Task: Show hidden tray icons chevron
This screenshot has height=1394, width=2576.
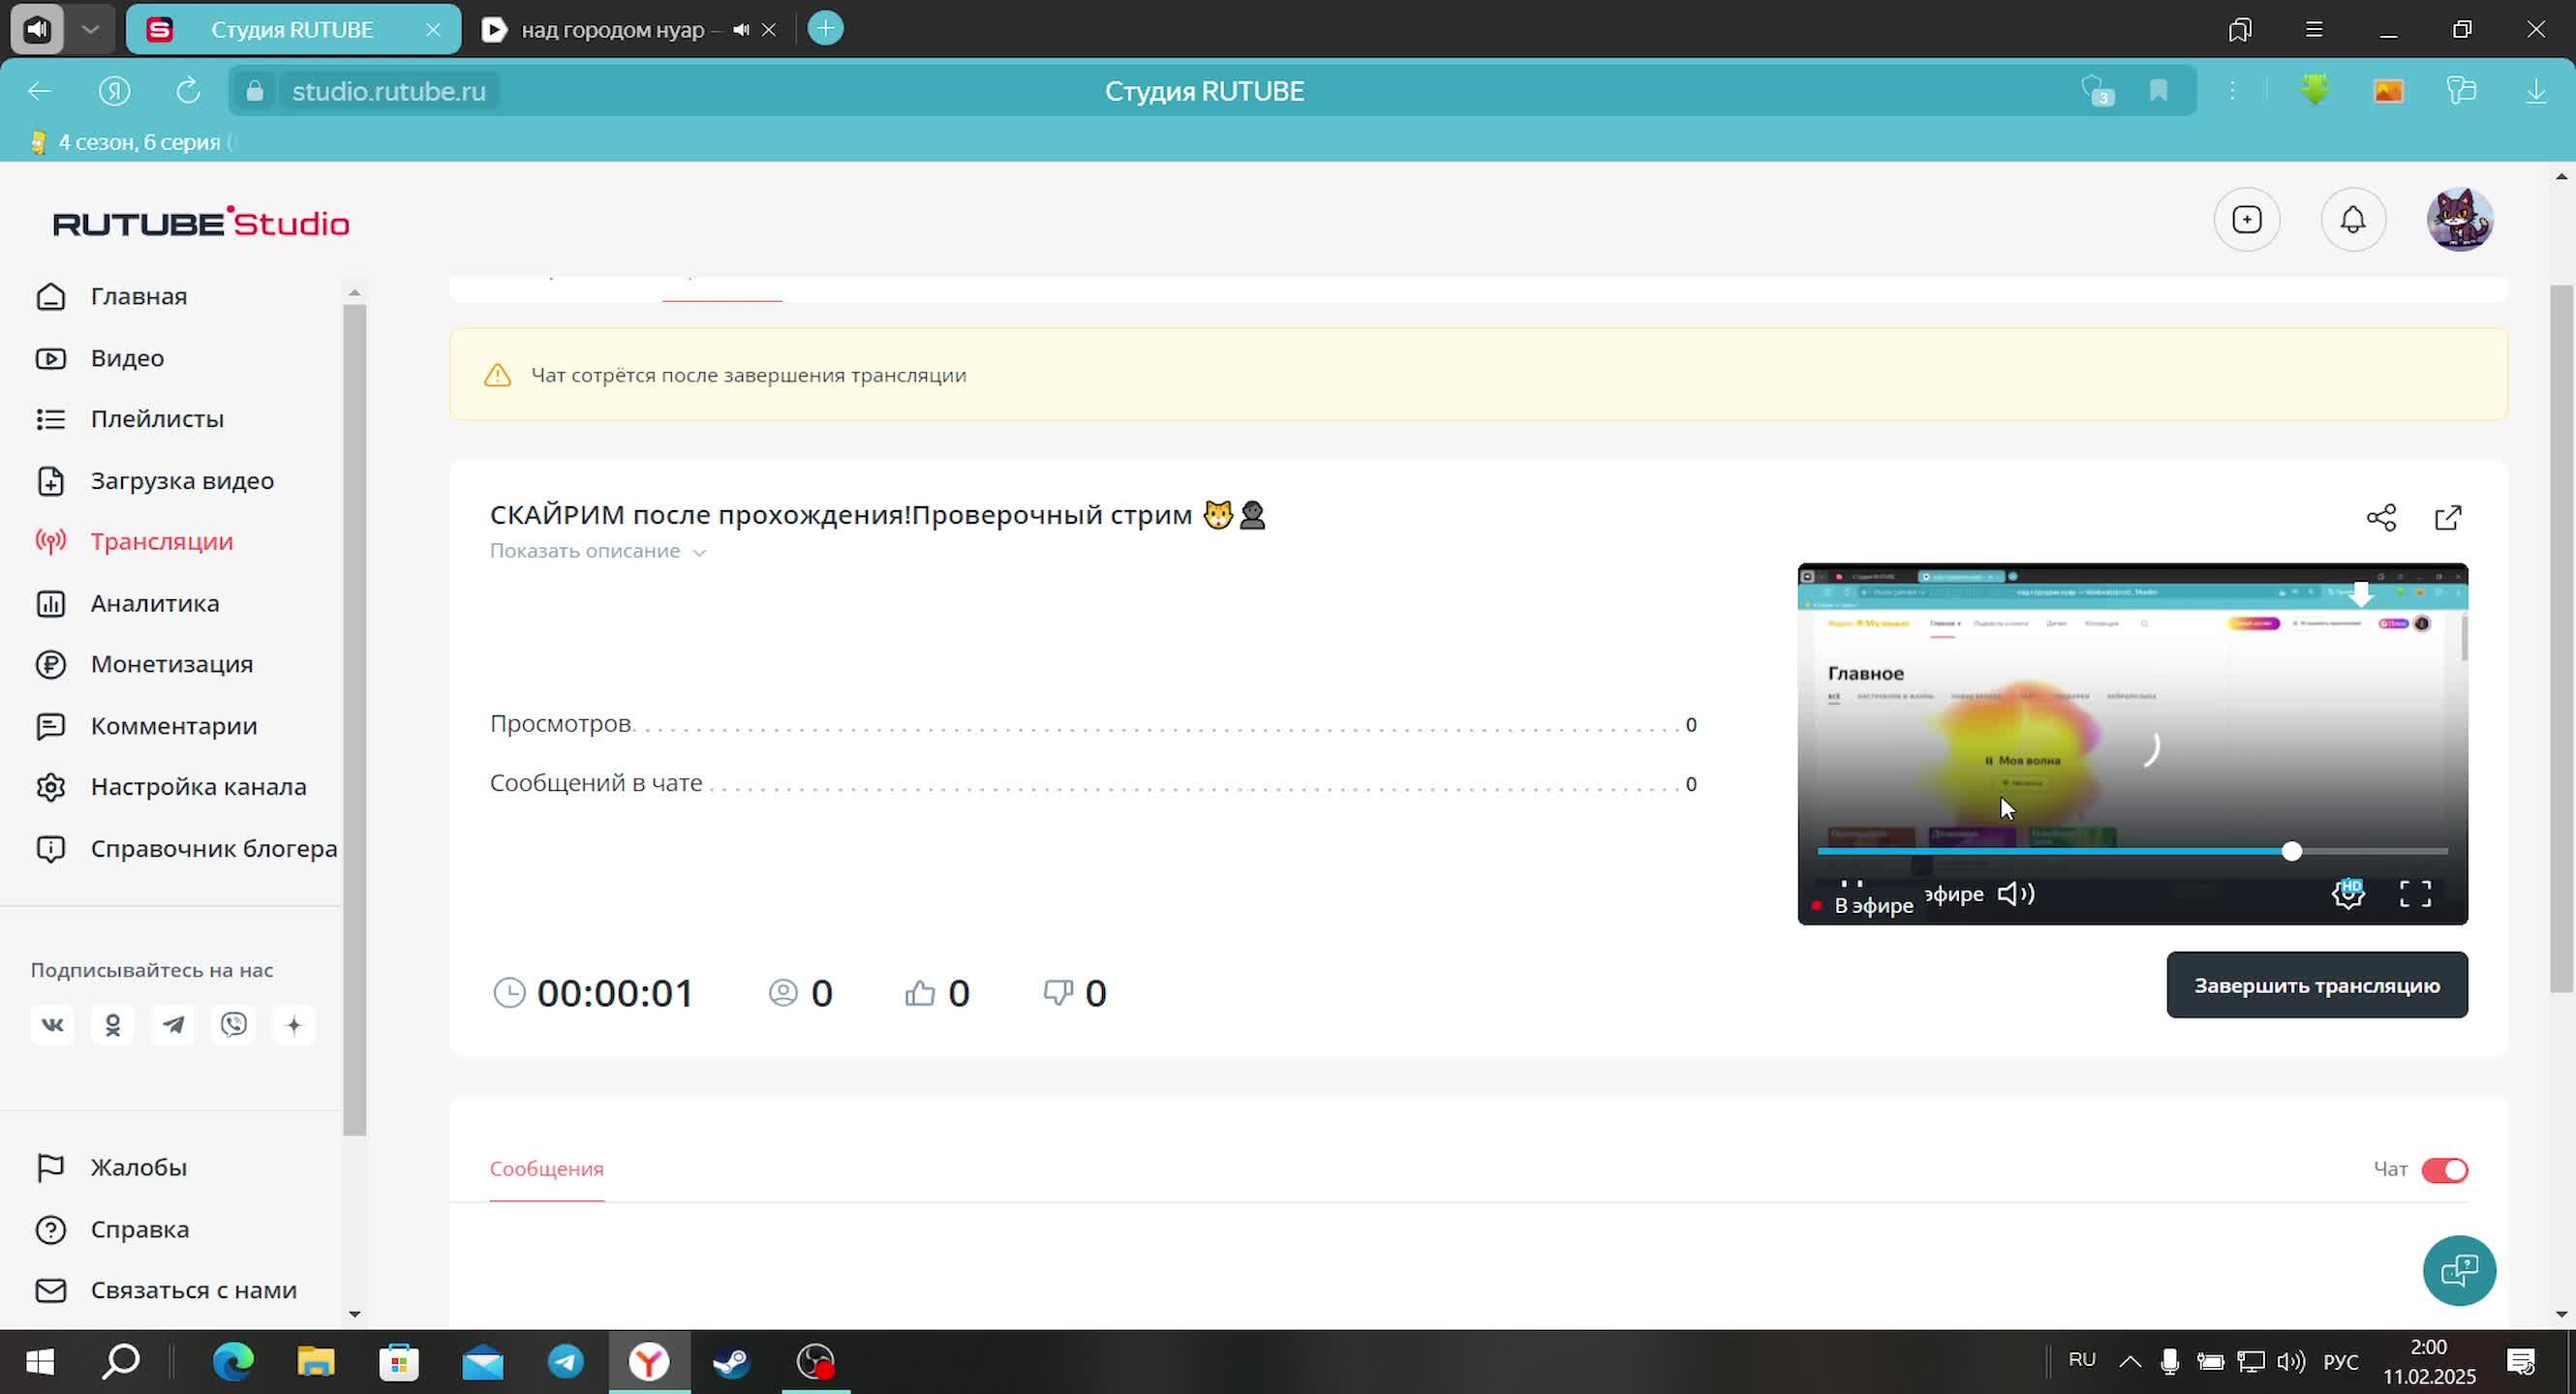Action: point(2130,1361)
